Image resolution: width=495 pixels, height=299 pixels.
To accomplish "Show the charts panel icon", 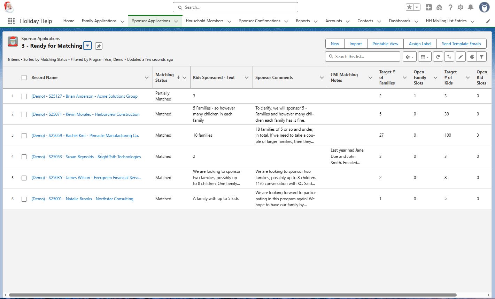I will 472,57.
